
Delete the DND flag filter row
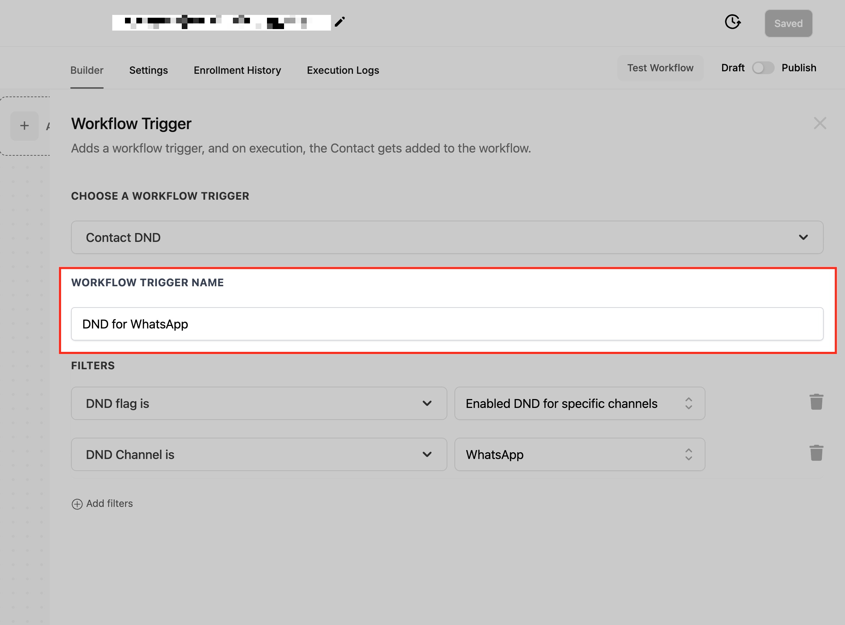[x=816, y=402]
